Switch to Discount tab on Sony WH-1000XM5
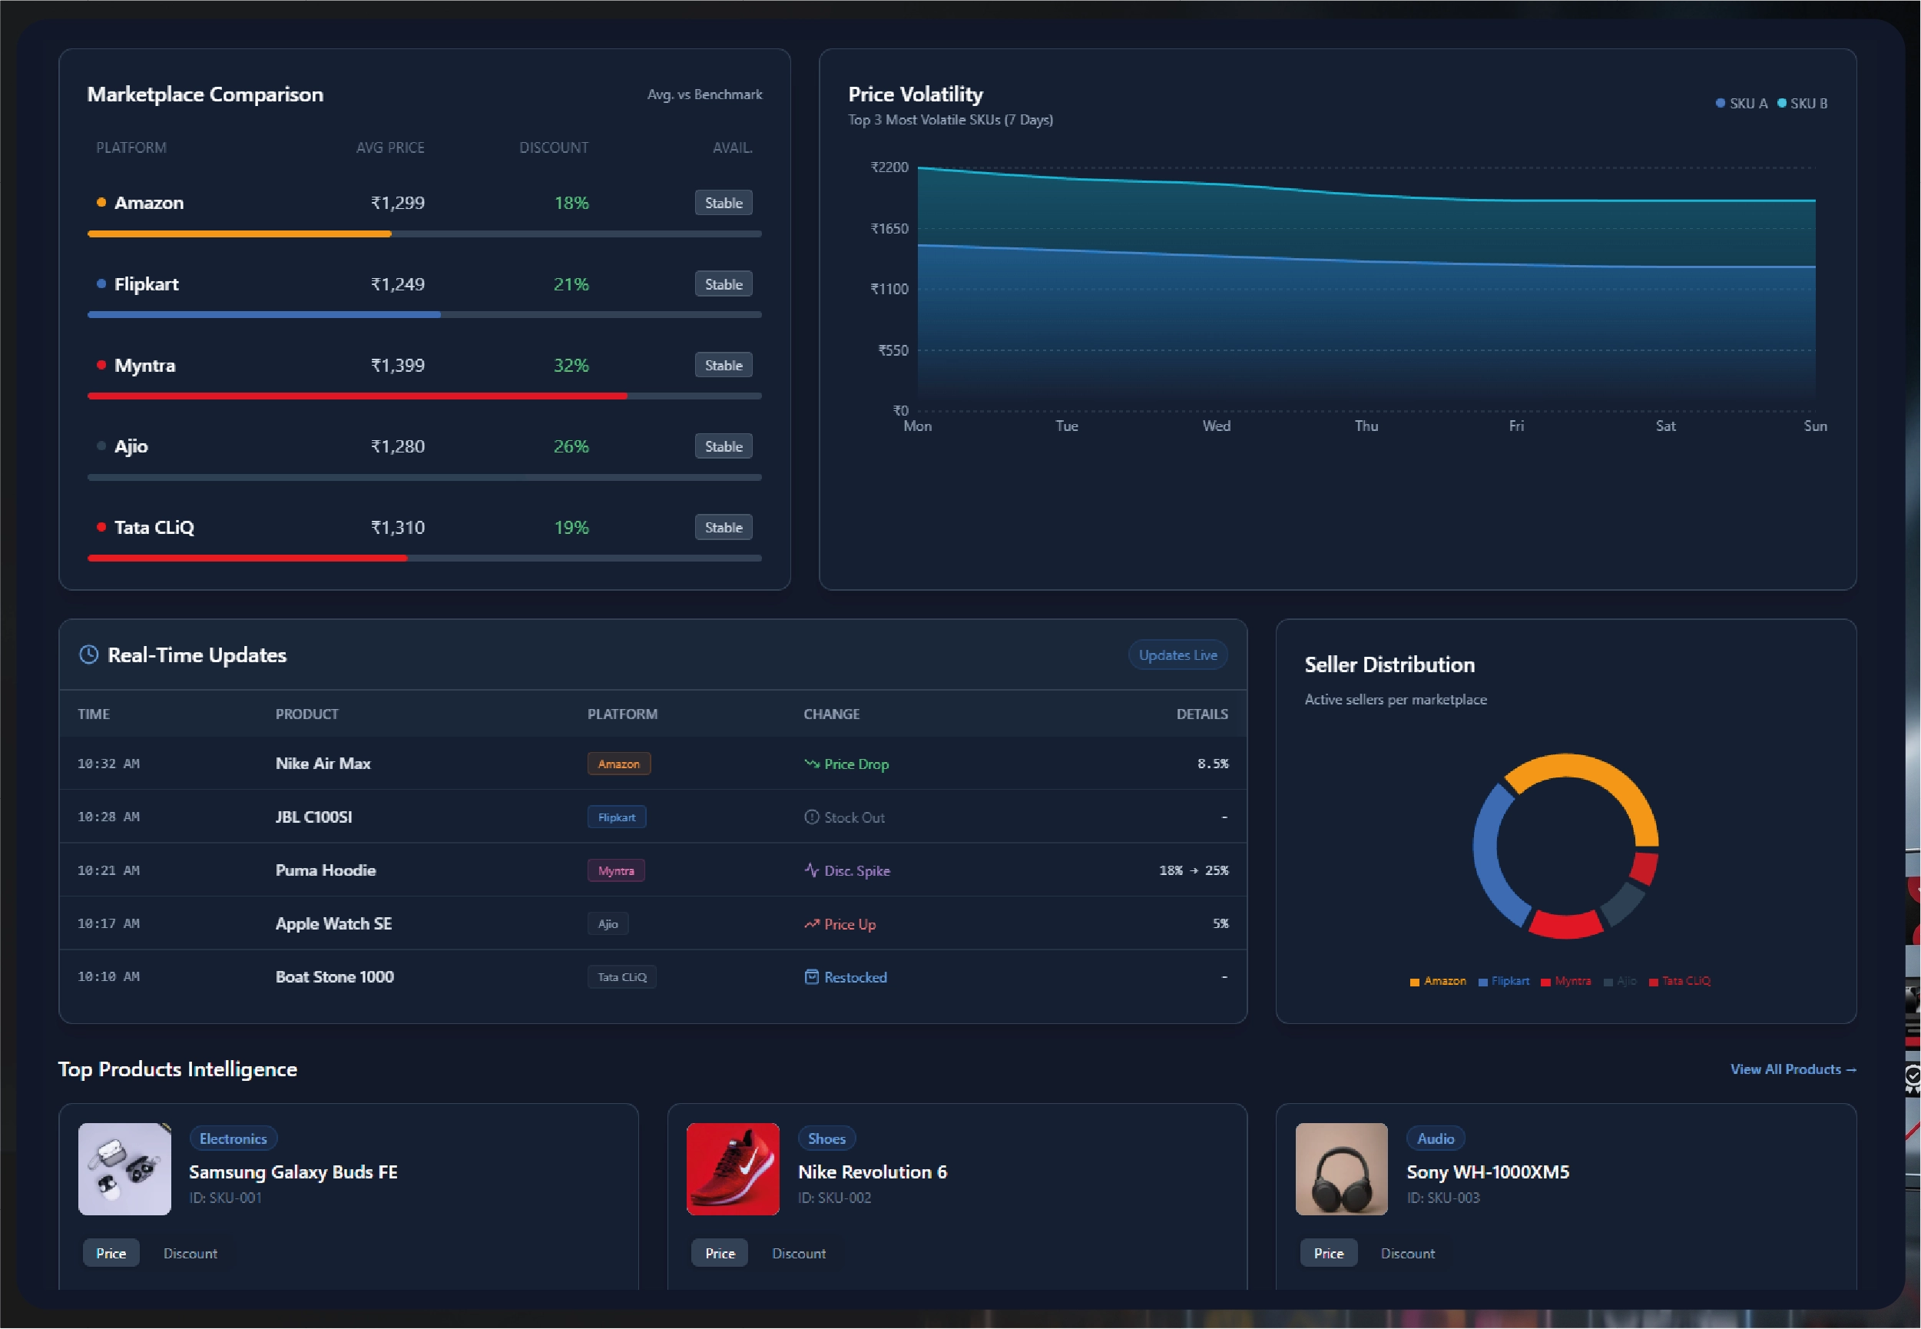Image resolution: width=1921 pixels, height=1329 pixels. coord(1407,1253)
